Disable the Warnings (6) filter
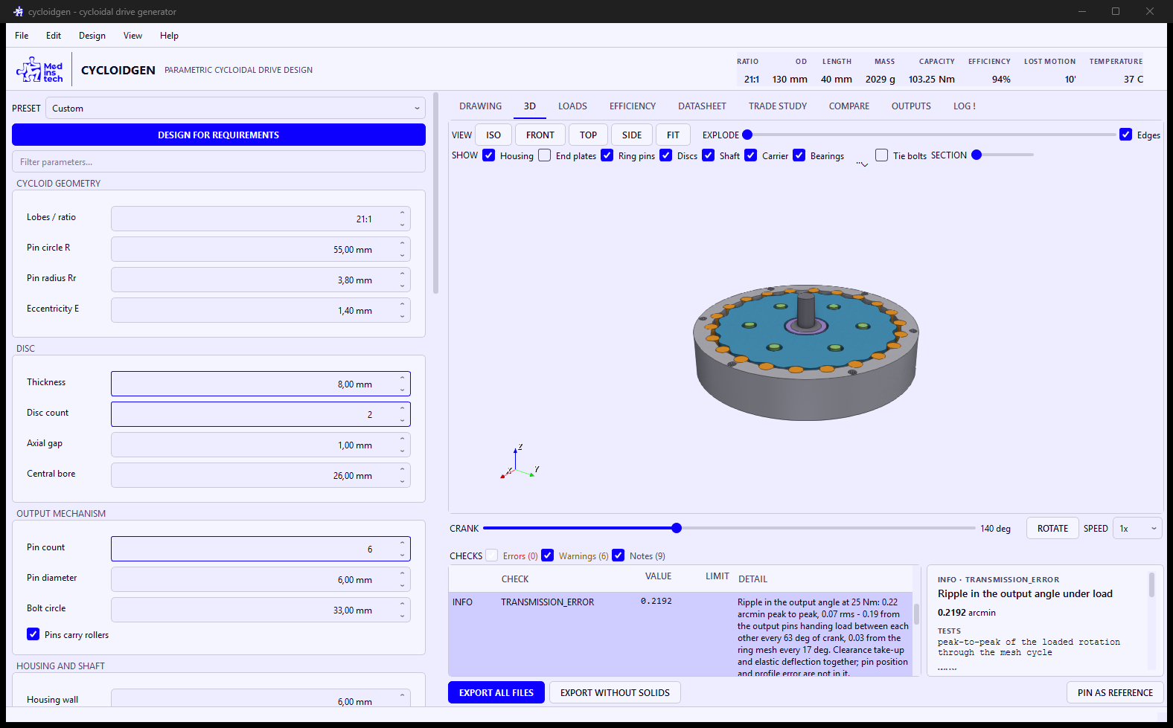Screen dimensions: 1173x728 (x=548, y=555)
